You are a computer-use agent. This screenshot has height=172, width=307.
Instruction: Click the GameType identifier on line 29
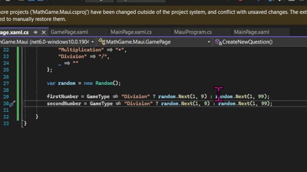tap(98, 97)
